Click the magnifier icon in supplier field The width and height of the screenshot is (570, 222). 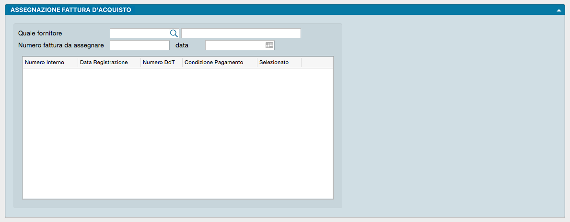(174, 33)
